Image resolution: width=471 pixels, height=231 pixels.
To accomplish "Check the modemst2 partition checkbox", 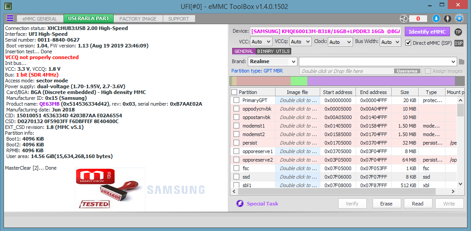I will coord(237,134).
